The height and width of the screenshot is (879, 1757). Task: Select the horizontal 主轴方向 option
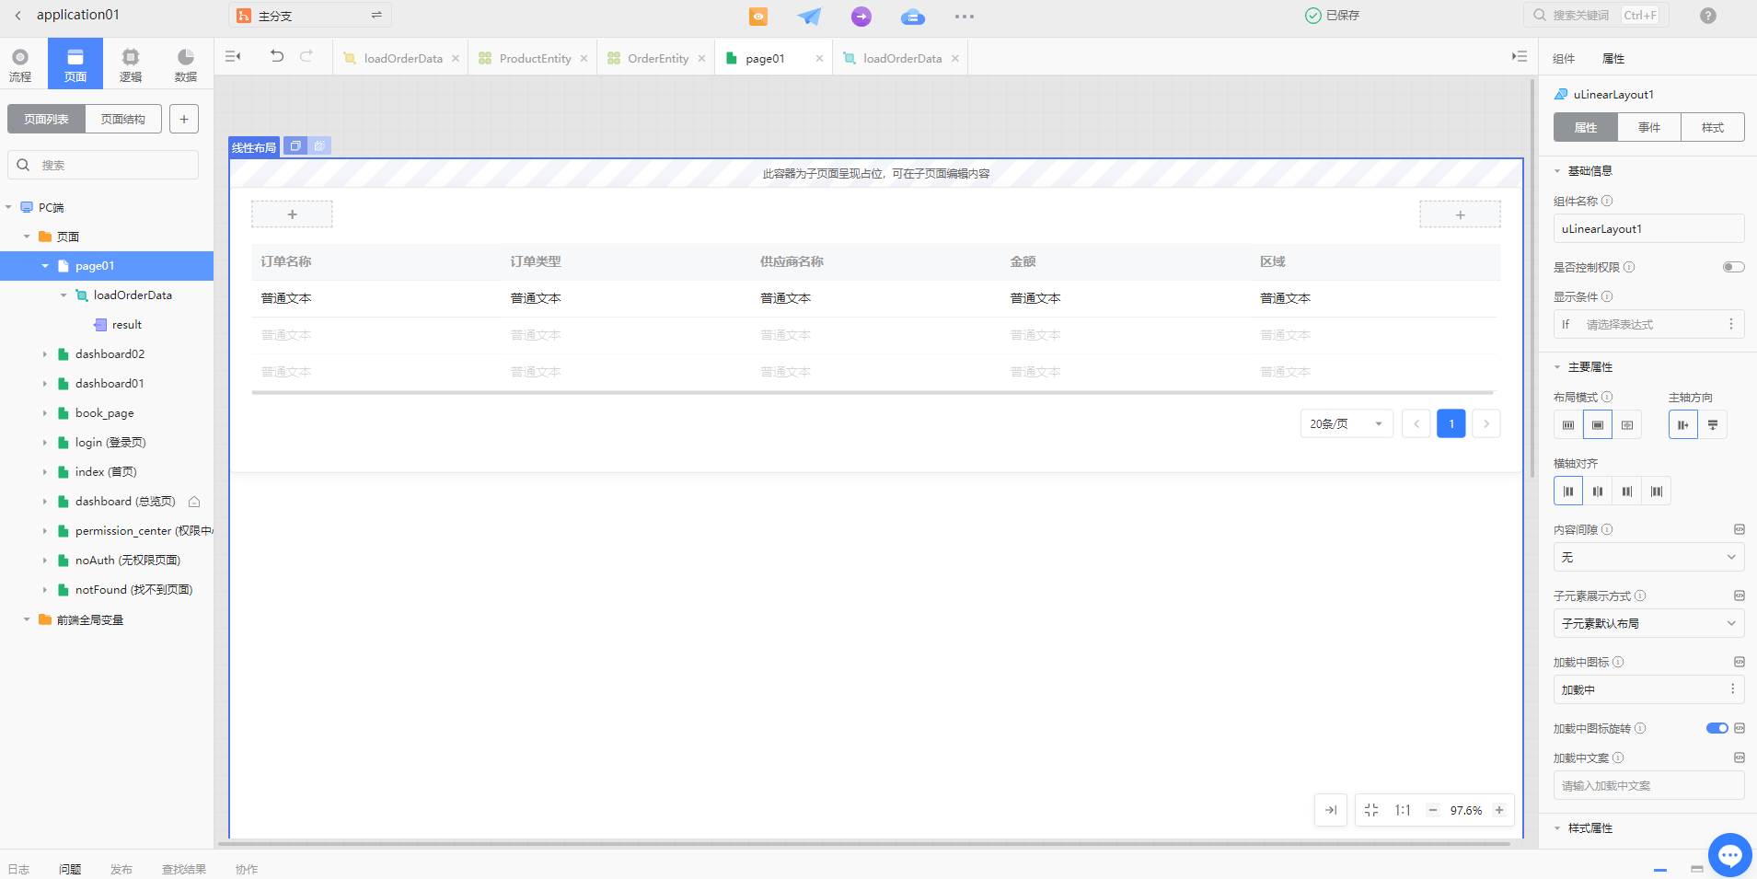pyautogui.click(x=1683, y=424)
